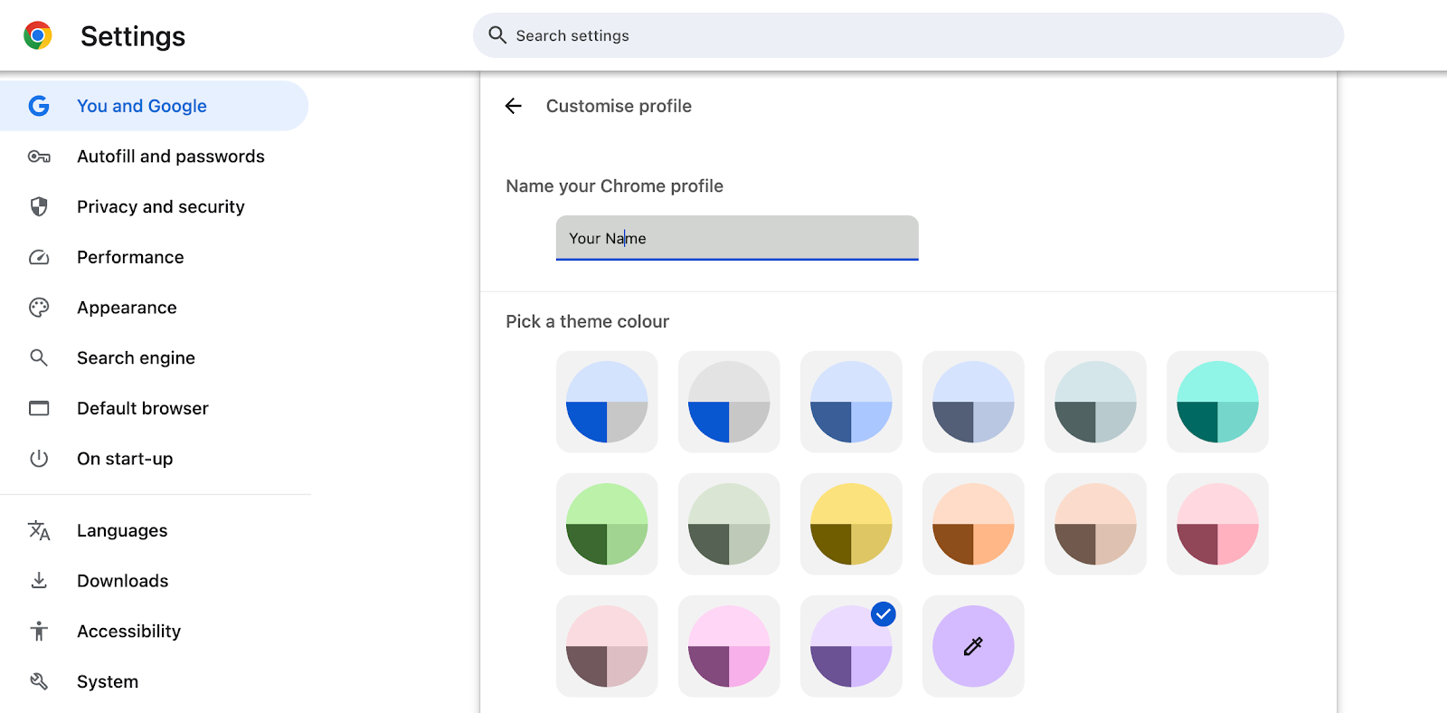Screen dimensions: 1447x713
Task: Select the muted grey-green theme swatch
Action: pos(729,524)
